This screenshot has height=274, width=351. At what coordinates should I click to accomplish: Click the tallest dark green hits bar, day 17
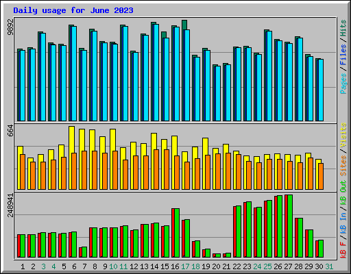[184, 25]
